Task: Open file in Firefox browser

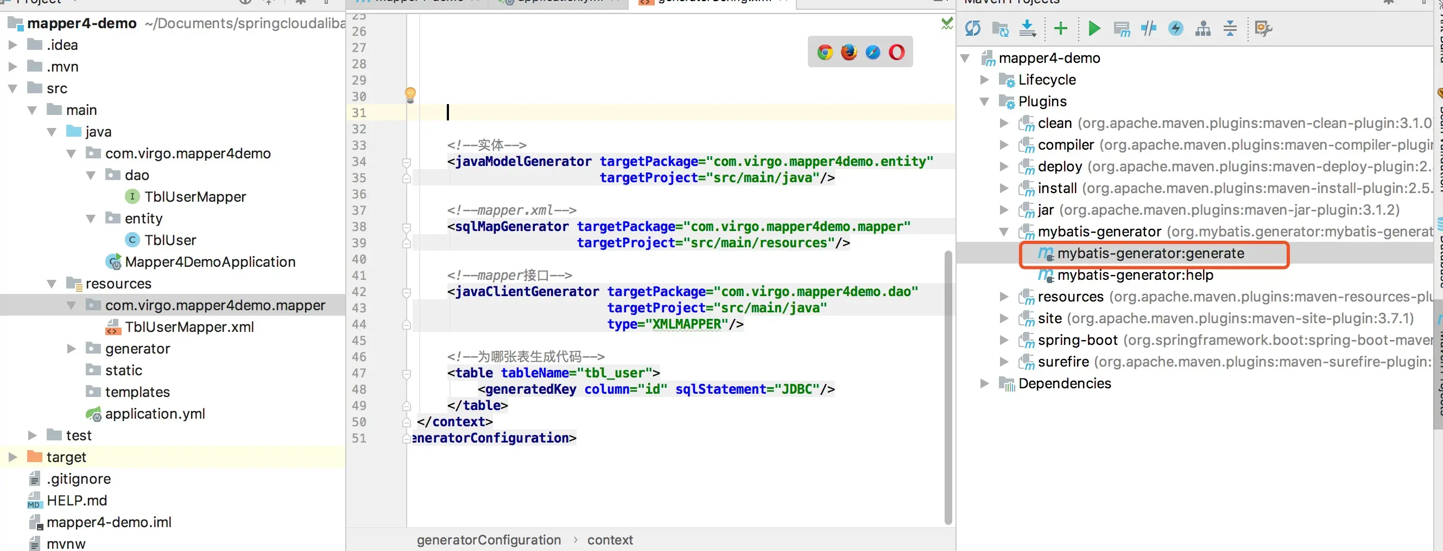Action: pyautogui.click(x=849, y=52)
